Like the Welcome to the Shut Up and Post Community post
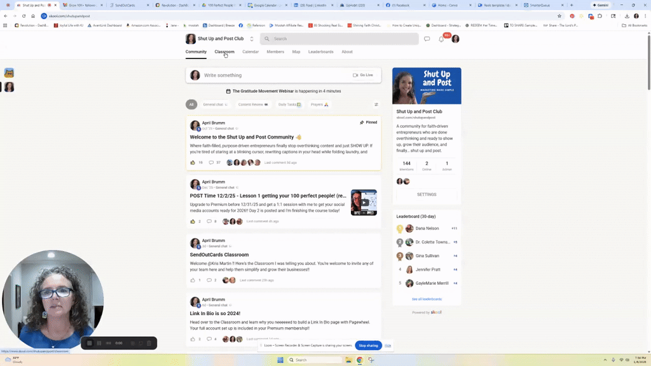The height and width of the screenshot is (366, 651). [193, 163]
